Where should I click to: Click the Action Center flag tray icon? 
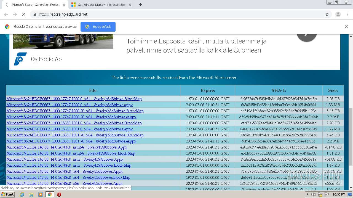[x=326, y=194]
